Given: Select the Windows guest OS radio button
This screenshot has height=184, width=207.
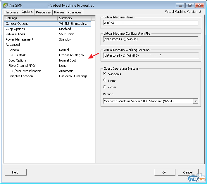Looking at the screenshot, I should click(x=105, y=73).
